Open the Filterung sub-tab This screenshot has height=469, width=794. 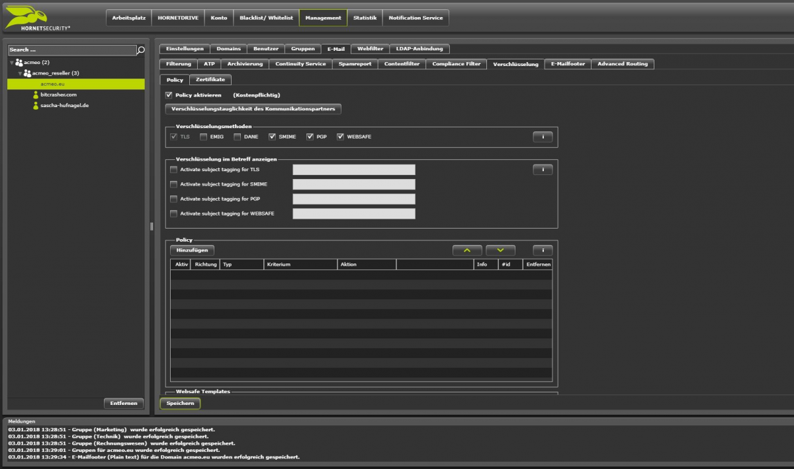click(x=178, y=64)
